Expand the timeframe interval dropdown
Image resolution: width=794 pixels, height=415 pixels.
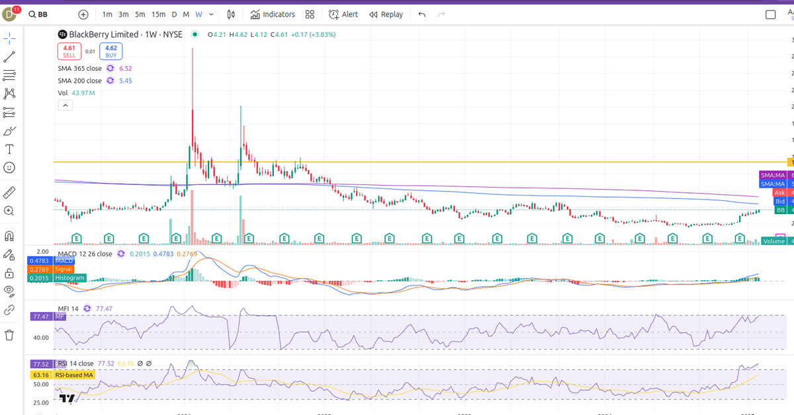click(211, 15)
